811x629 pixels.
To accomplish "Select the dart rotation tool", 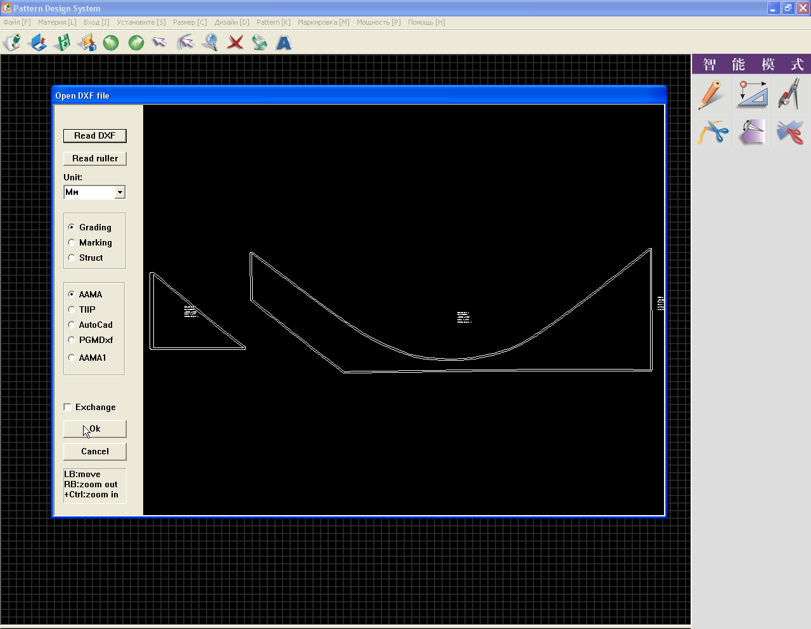I will [x=751, y=132].
